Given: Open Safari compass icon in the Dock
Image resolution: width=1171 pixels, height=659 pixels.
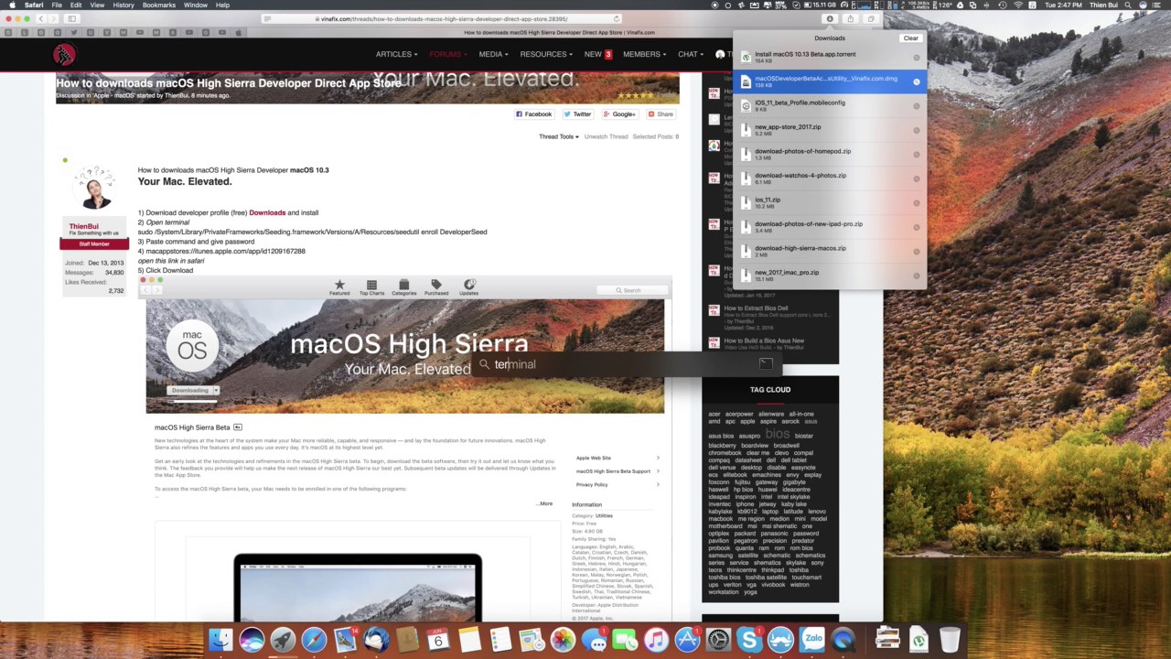Looking at the screenshot, I should [x=314, y=639].
